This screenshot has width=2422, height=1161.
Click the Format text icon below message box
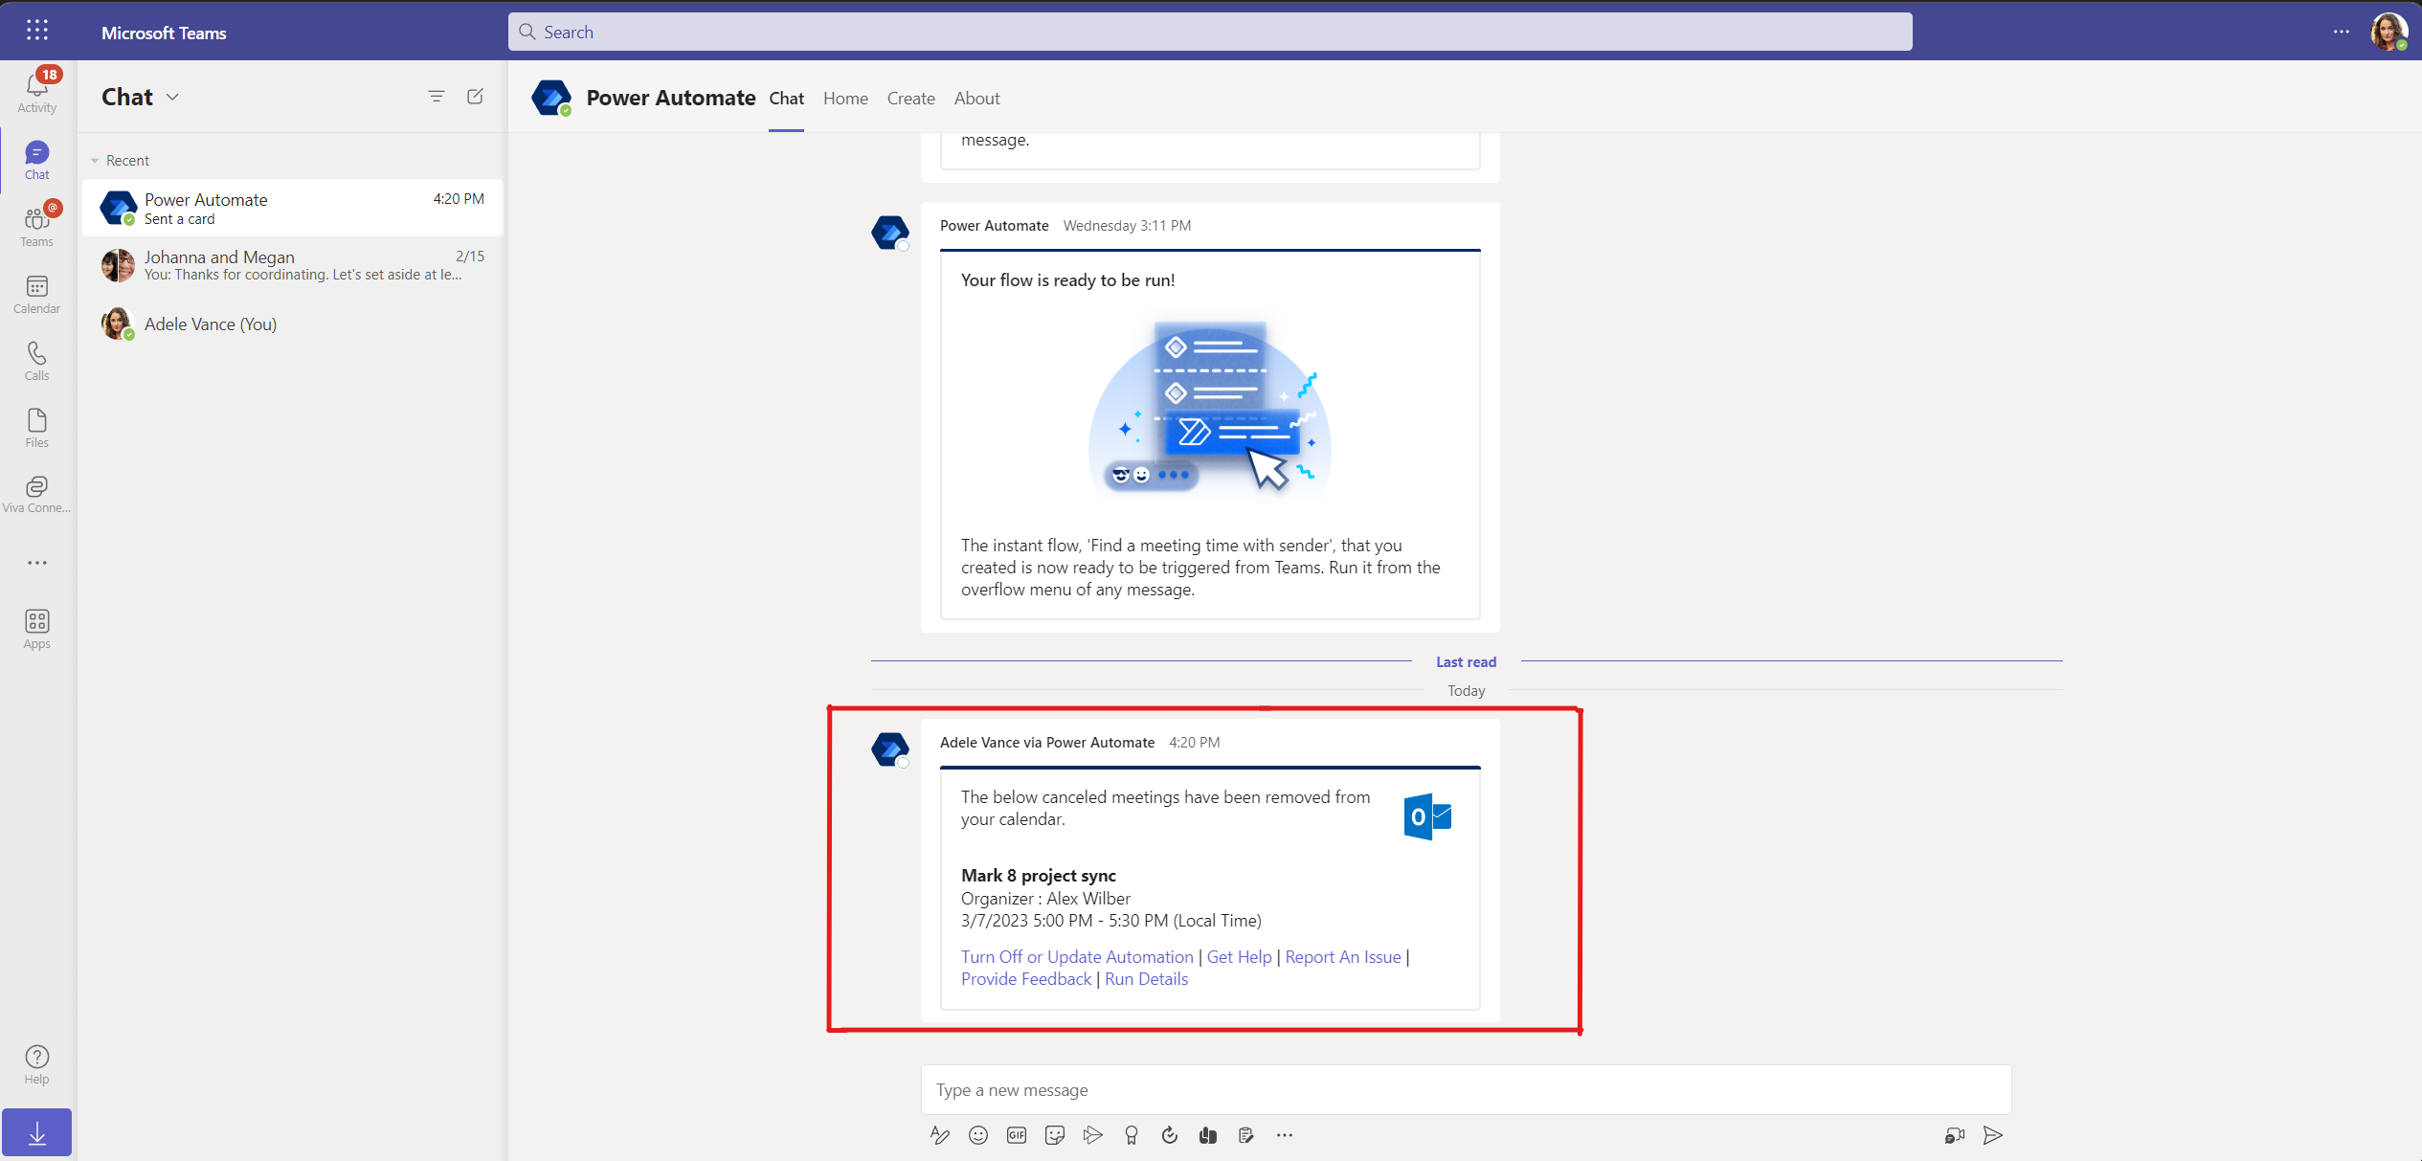[939, 1135]
